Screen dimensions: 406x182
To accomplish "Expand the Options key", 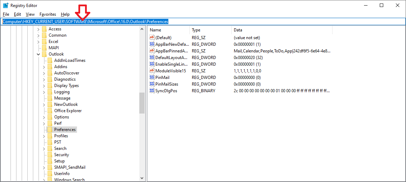I will click(44, 117).
